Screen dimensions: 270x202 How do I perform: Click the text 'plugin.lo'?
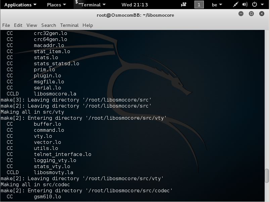[x=47, y=76]
